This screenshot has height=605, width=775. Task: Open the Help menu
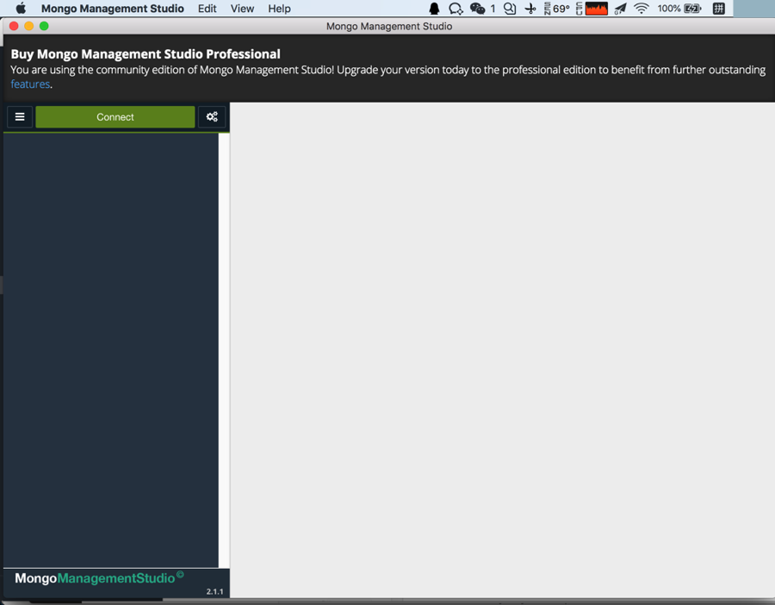pos(279,9)
